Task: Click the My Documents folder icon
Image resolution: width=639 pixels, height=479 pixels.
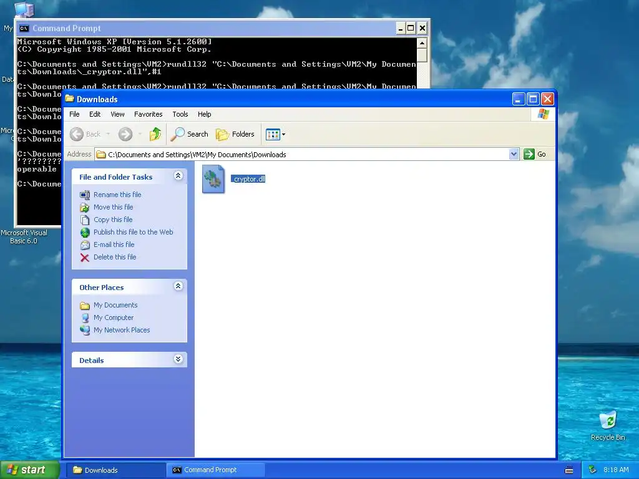Action: click(x=85, y=306)
